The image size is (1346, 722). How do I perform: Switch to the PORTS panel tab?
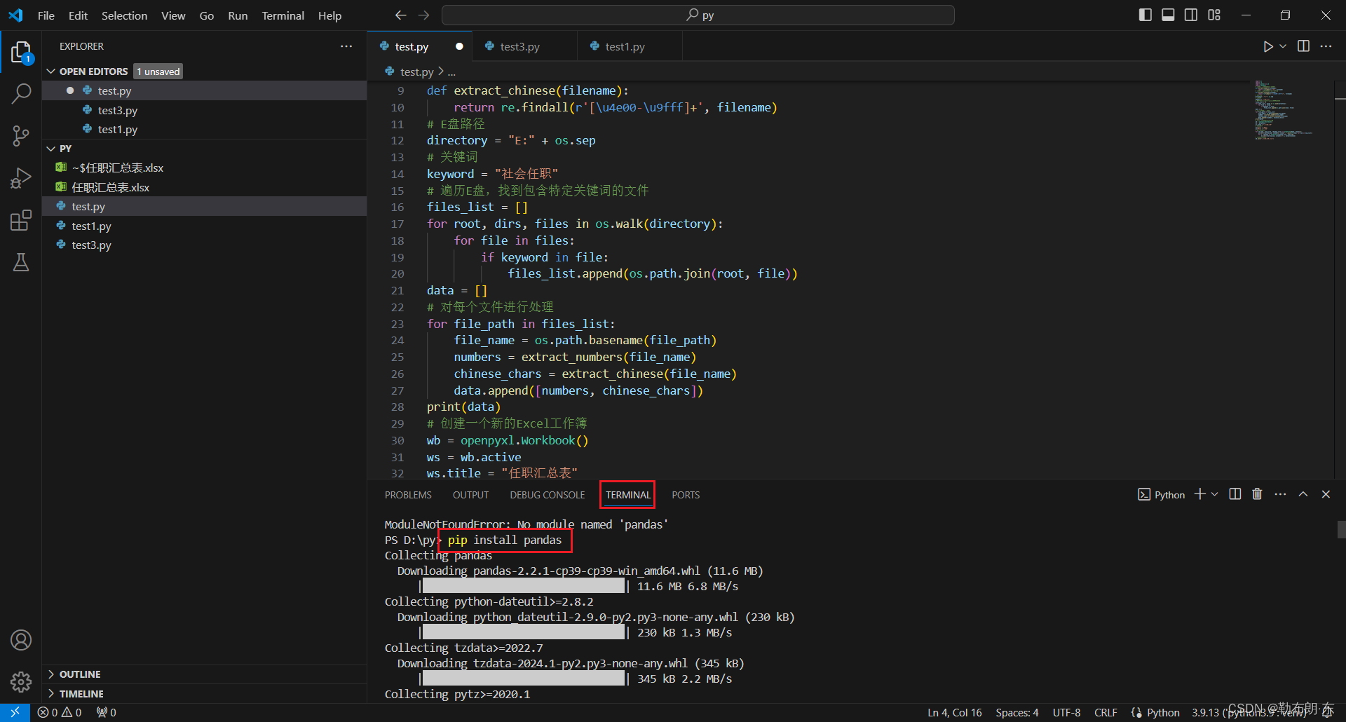coord(686,495)
